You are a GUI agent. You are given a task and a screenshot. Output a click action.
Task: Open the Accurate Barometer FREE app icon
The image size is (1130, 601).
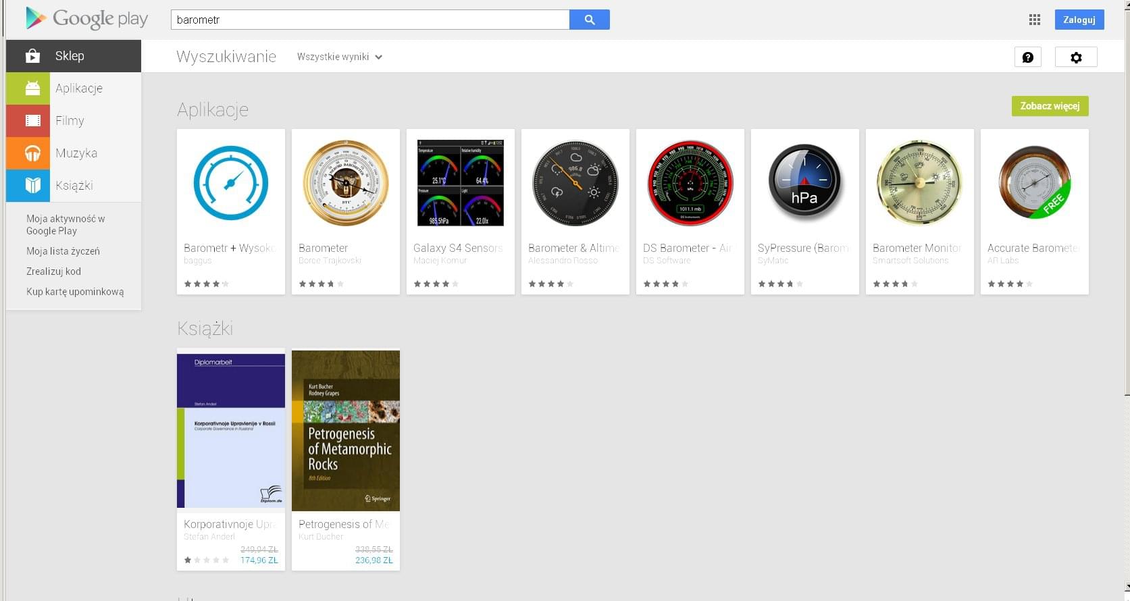click(x=1035, y=183)
